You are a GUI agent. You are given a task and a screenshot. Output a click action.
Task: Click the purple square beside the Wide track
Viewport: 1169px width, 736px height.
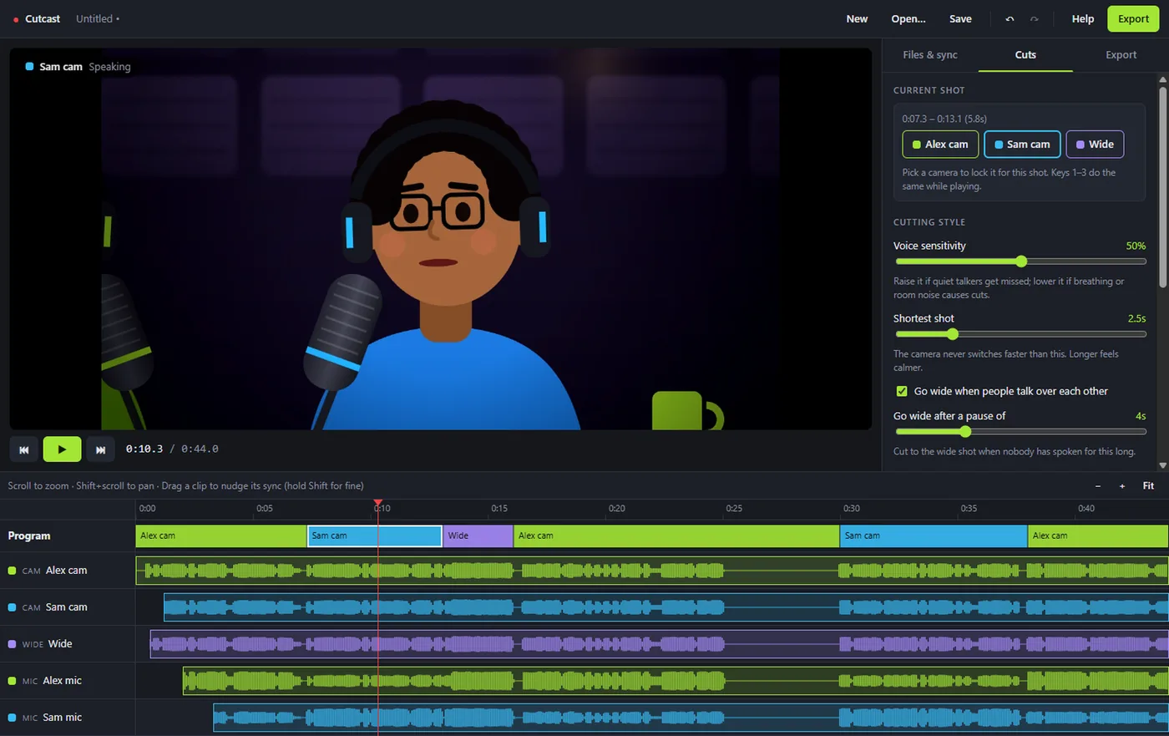point(12,644)
